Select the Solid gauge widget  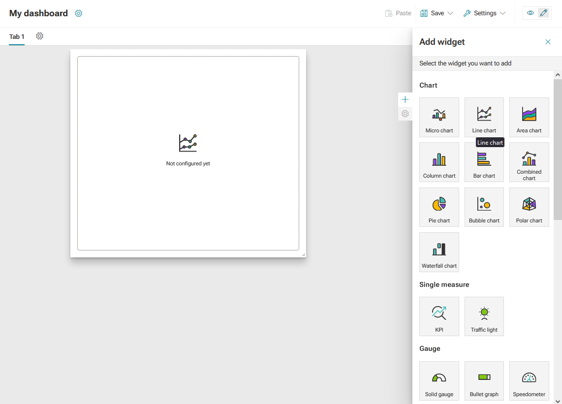tap(439, 381)
